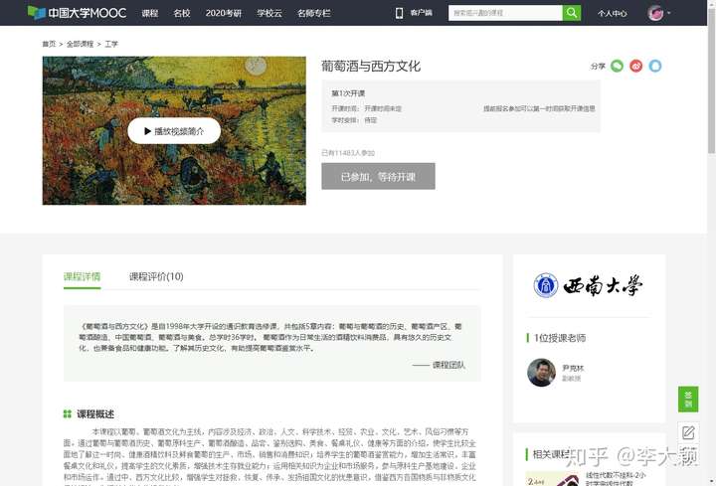Open the related course thumbnail
716x486 pixels.
[553, 479]
